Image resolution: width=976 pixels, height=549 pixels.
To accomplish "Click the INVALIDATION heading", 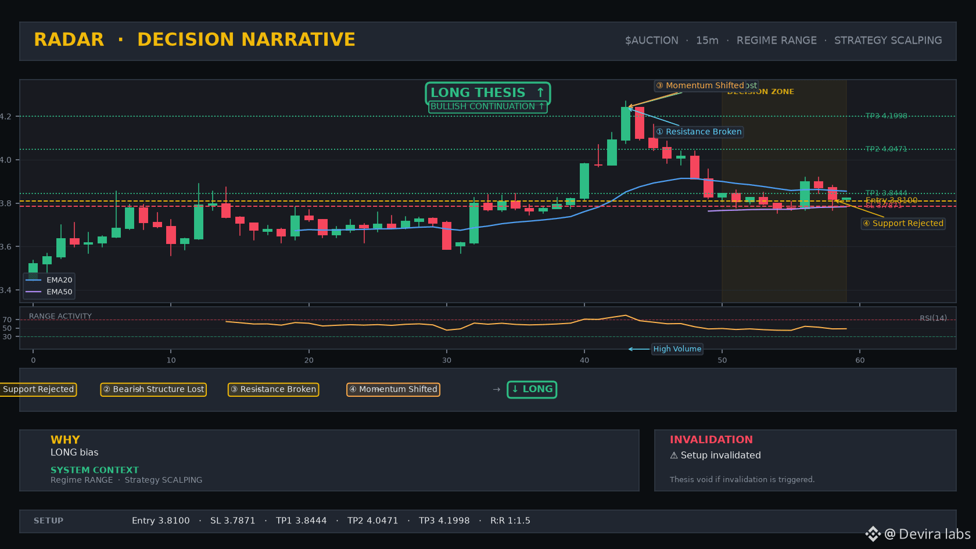I will [711, 440].
